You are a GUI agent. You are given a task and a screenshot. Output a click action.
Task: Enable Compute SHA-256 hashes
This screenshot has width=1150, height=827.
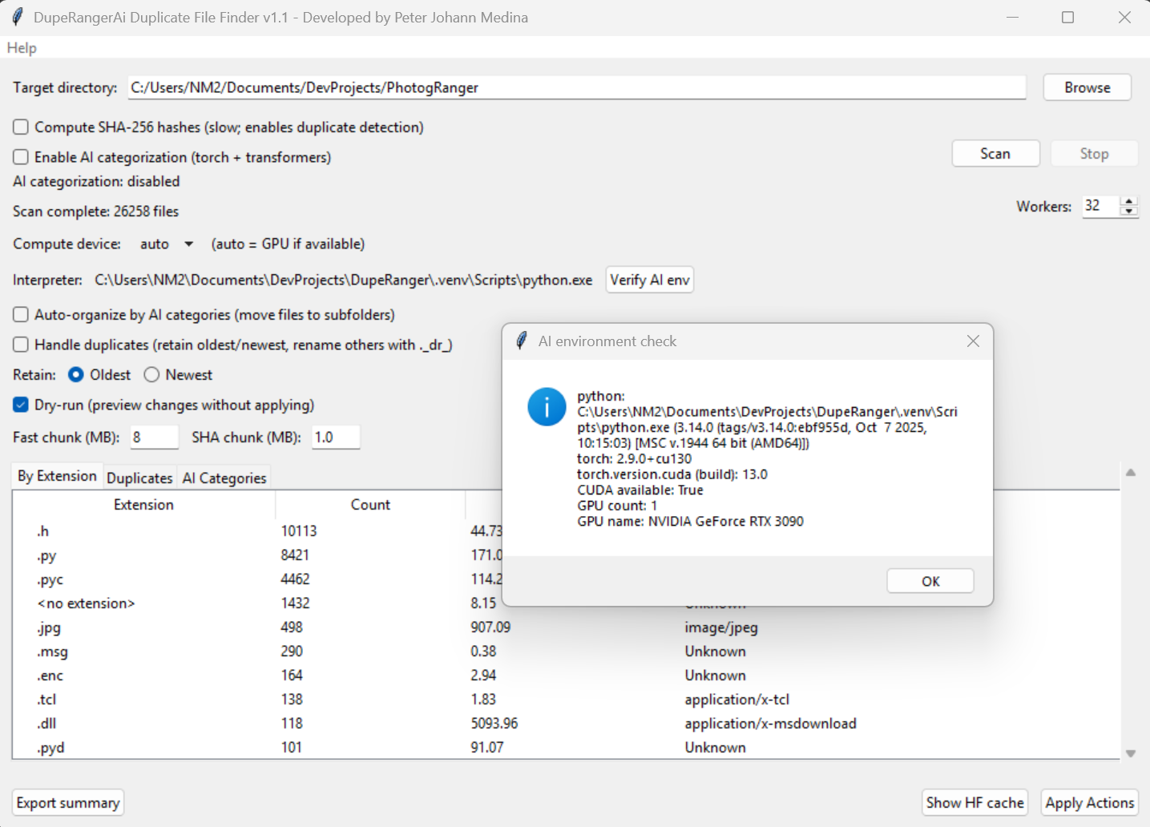20,127
